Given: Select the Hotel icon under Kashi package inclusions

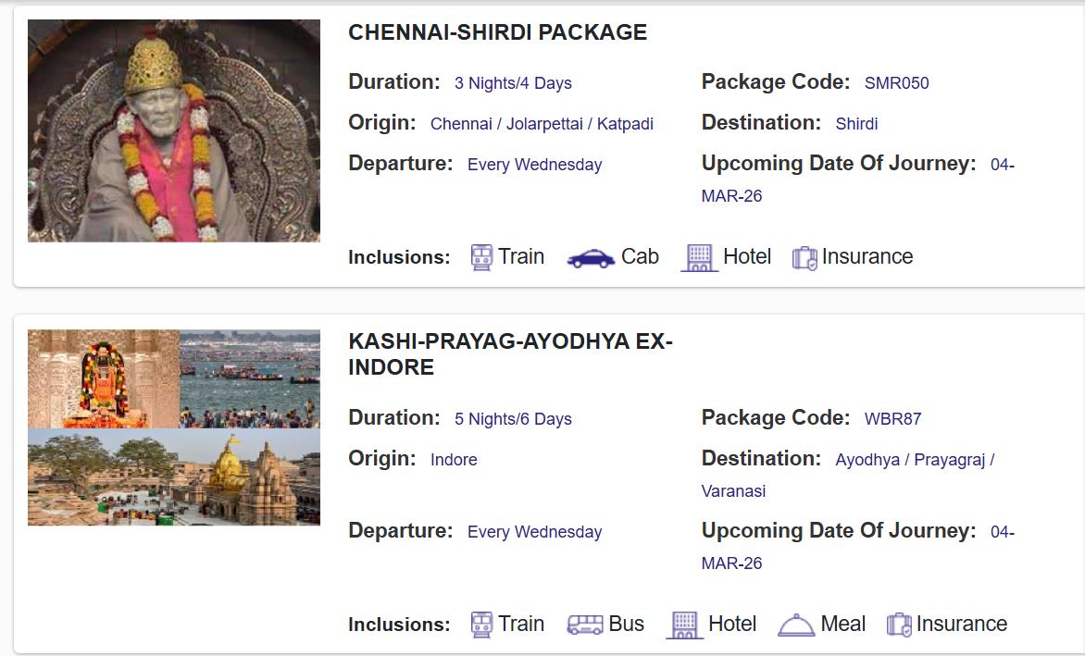Looking at the screenshot, I should click(x=684, y=623).
